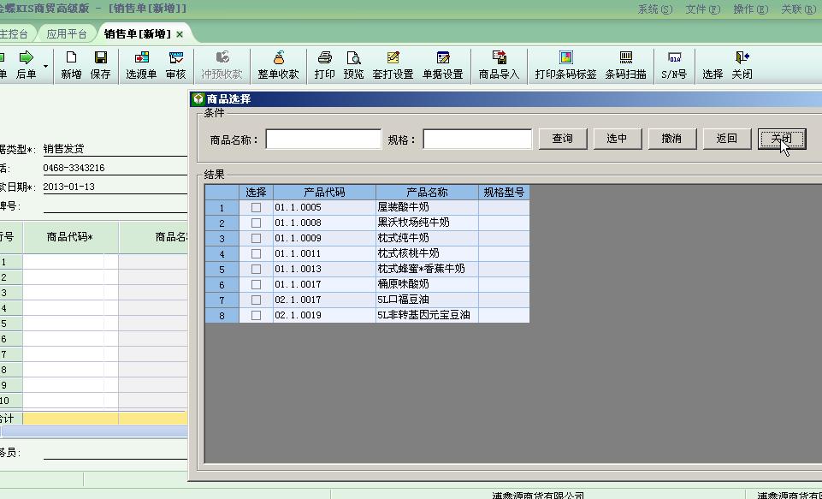Switch to the 主控台 tab

coord(14,34)
